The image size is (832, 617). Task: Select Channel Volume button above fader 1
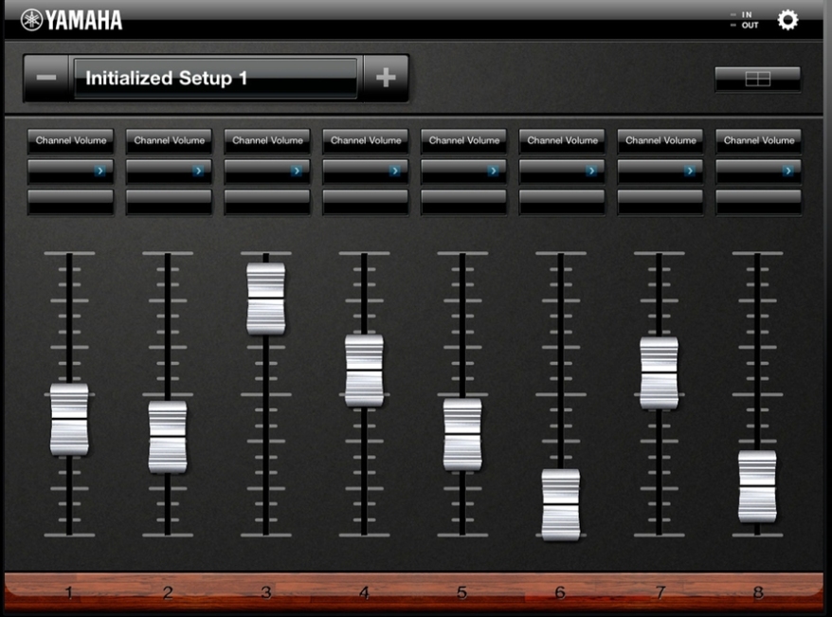tap(70, 140)
